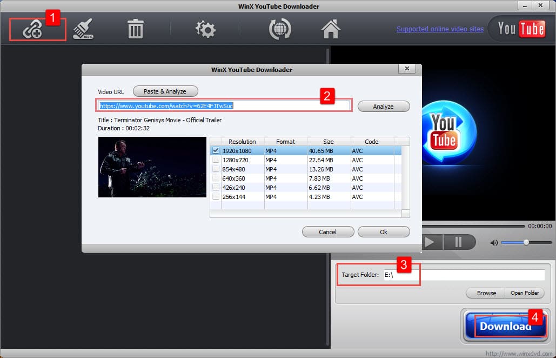Click the volume speaker icon
Screen dimensions: 556x358
[x=494, y=243]
